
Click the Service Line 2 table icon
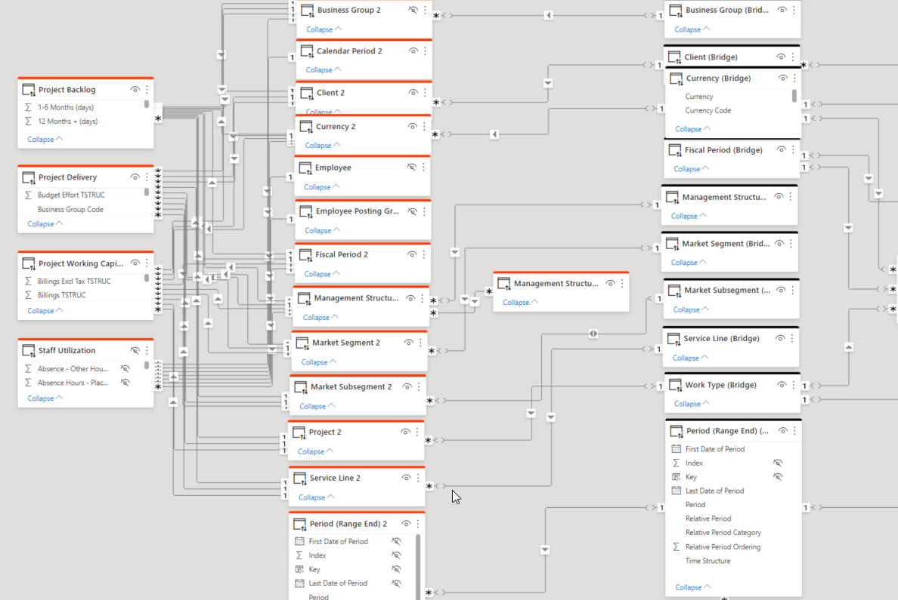(x=300, y=478)
